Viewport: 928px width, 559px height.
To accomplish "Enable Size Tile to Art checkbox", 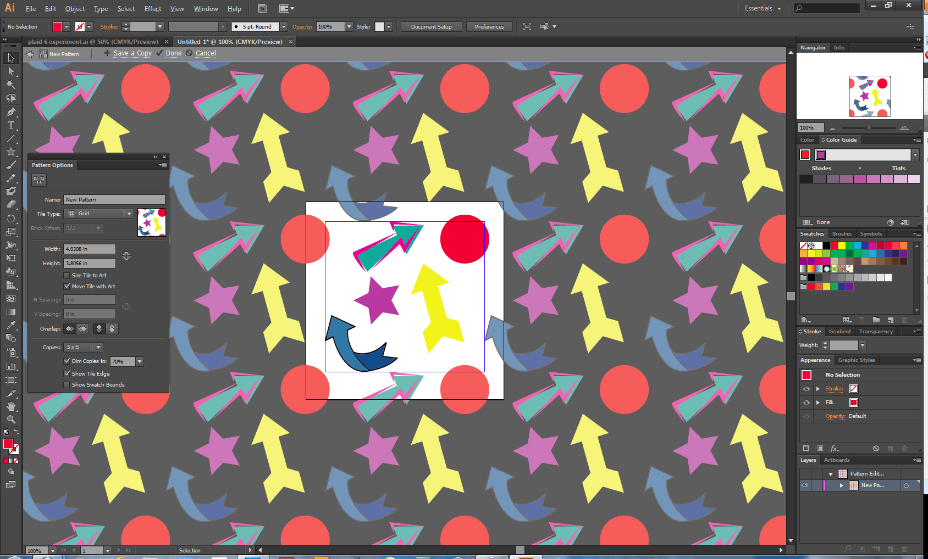I will (67, 276).
